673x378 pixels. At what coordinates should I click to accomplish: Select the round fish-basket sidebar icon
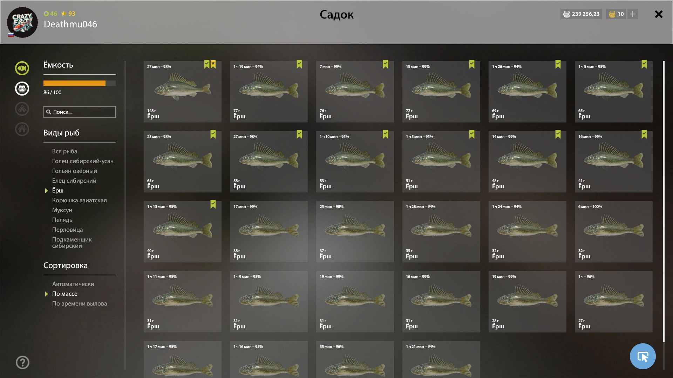(x=22, y=89)
